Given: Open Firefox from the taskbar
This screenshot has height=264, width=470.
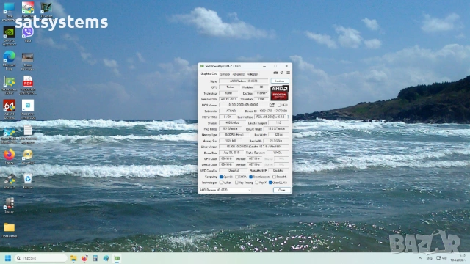Looking at the screenshot, I should 84,258.
